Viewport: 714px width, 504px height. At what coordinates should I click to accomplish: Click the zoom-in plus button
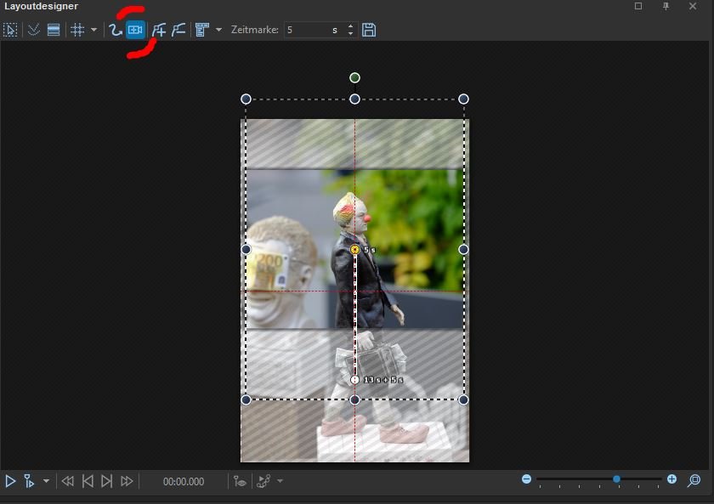(671, 479)
